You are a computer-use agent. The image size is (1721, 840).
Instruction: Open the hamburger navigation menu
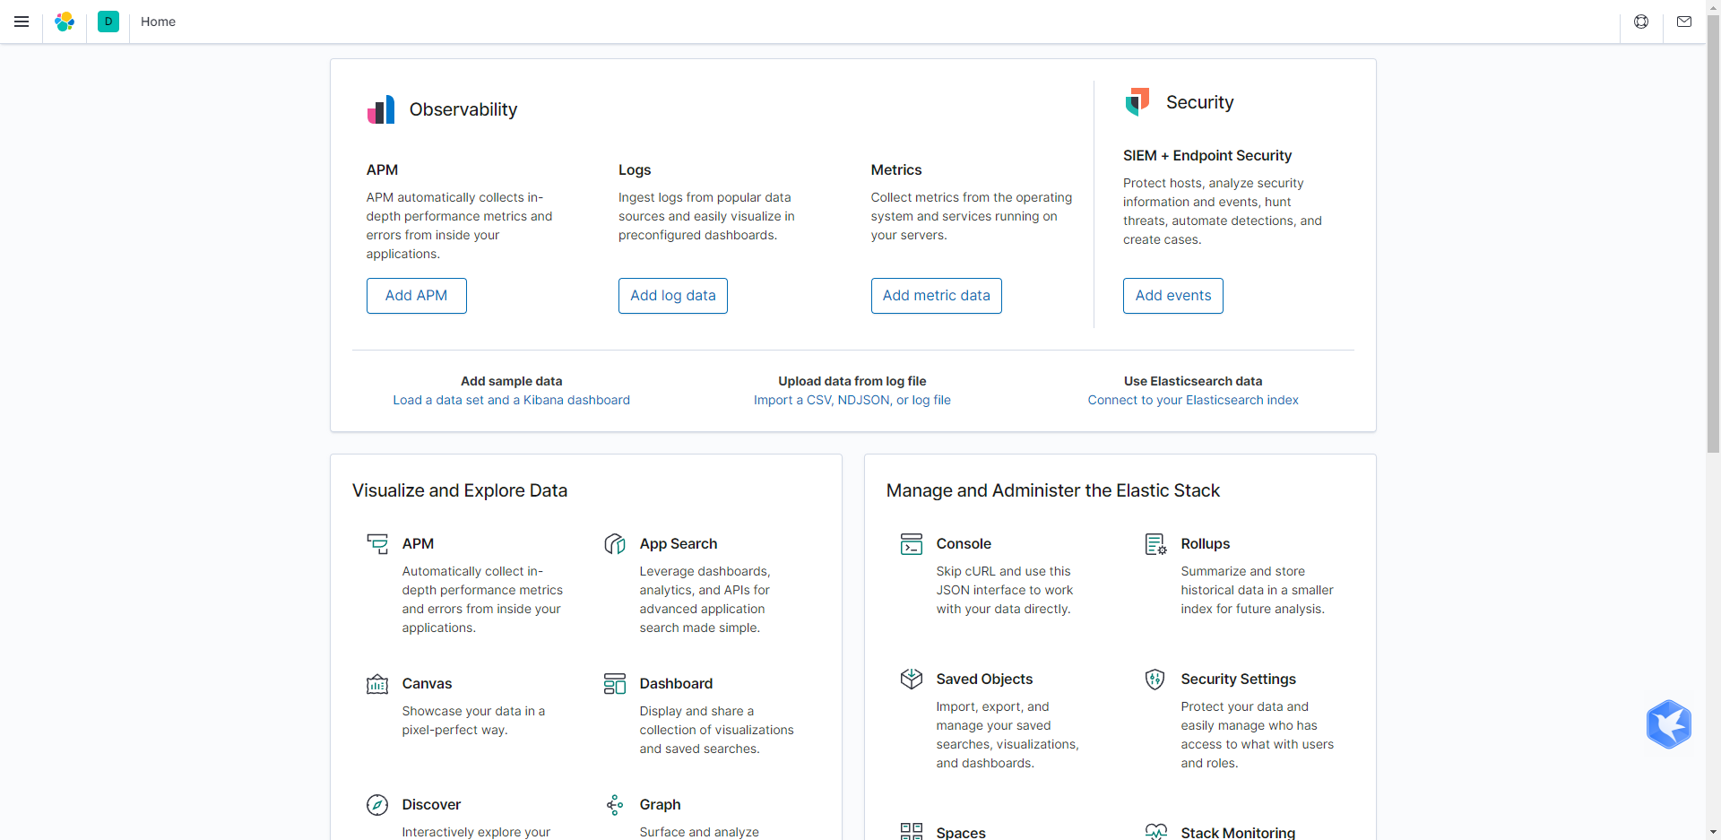(22, 22)
